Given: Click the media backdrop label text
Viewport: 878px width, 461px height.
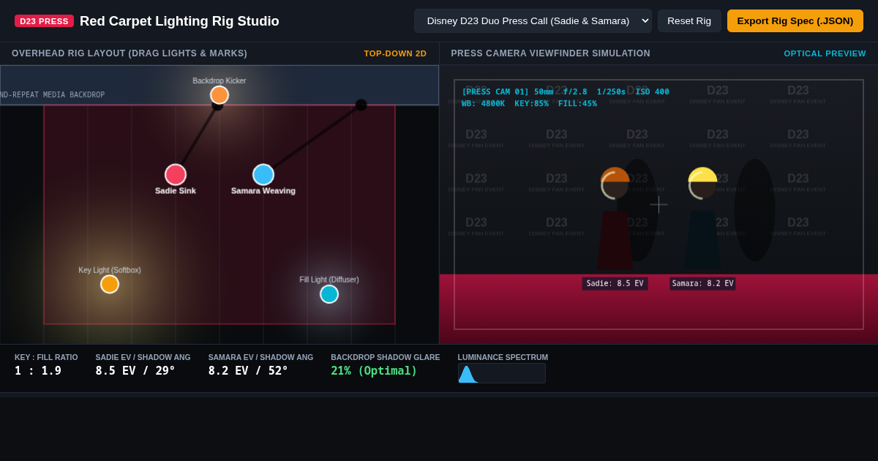Looking at the screenshot, I should 52,95.
